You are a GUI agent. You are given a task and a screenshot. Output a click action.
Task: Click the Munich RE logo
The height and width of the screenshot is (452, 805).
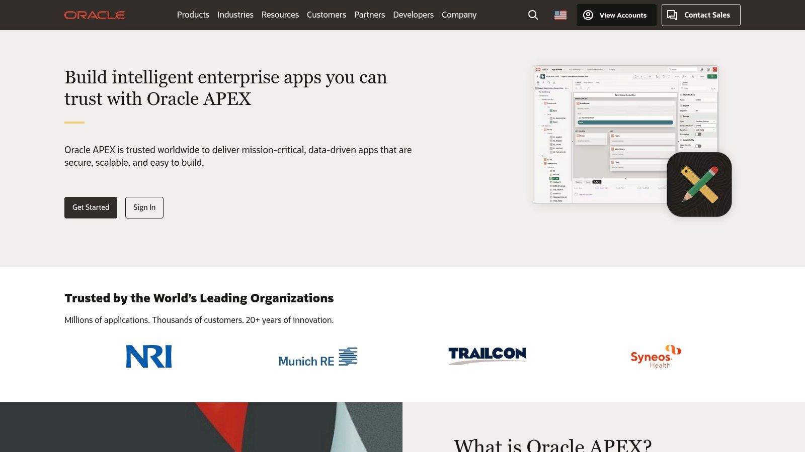point(318,357)
